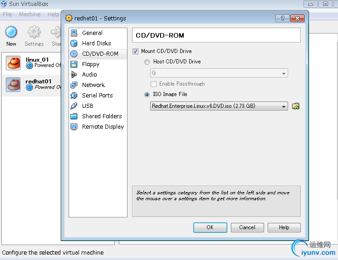Click the CD/DVD-ROM page heading
The image size is (338, 260).
tap(160, 35)
